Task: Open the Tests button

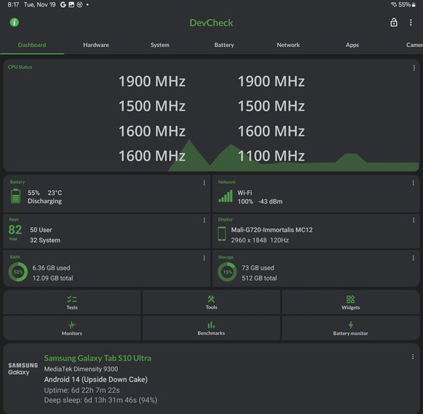Action: coord(72,302)
